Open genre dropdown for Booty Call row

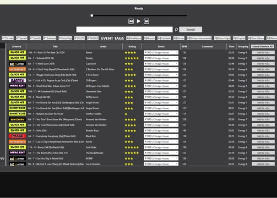[161, 147]
